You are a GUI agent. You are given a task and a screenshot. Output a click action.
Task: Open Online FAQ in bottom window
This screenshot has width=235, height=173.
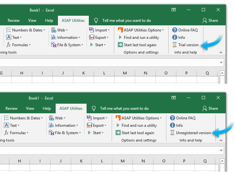[183, 118]
